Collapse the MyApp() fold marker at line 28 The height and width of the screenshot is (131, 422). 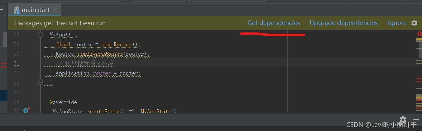tap(40, 34)
